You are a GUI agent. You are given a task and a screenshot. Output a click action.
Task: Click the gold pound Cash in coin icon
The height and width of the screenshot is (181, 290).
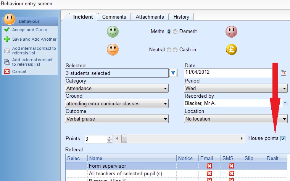coord(231,49)
